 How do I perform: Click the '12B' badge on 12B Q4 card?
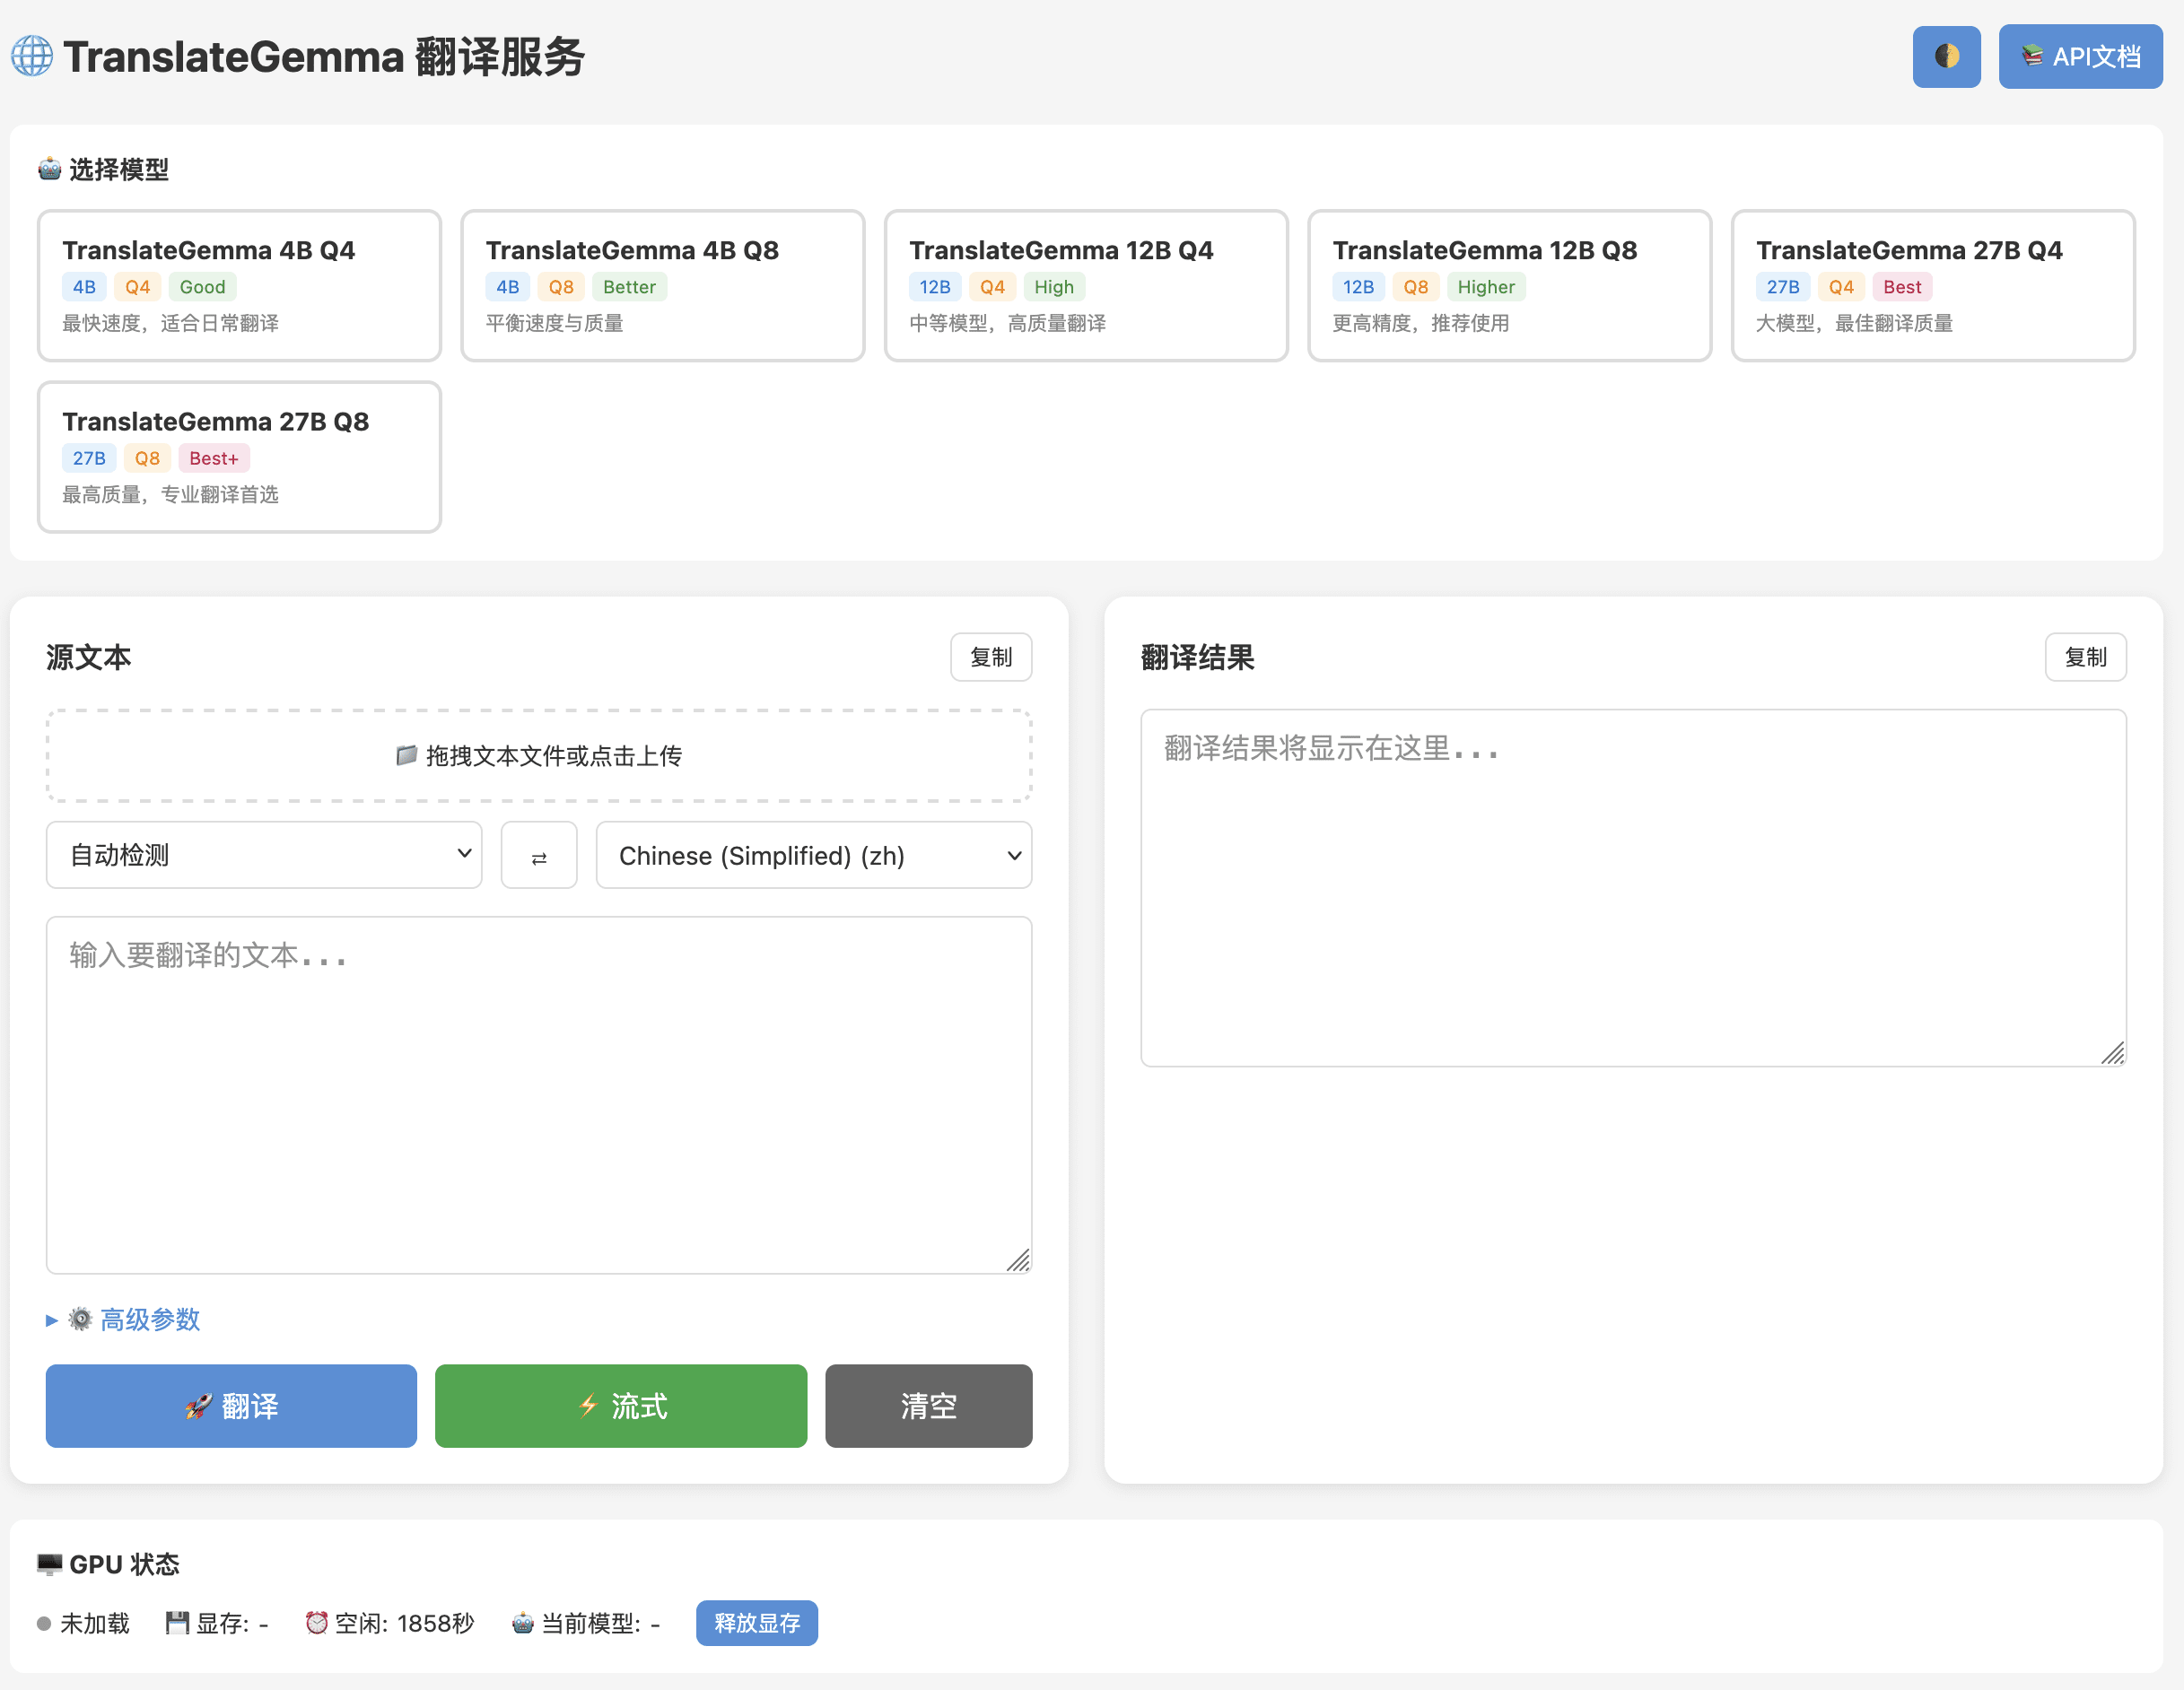[x=935, y=287]
